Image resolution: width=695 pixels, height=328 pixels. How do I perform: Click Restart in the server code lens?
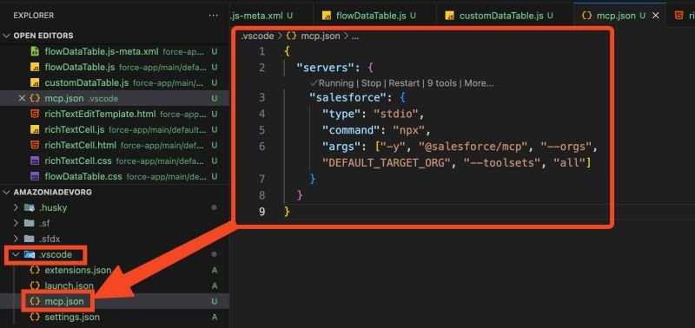click(403, 83)
